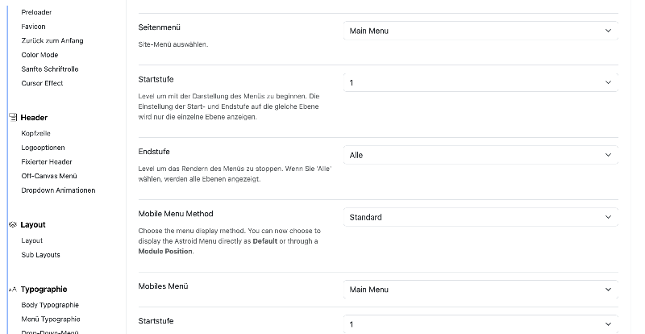645x334 pixels.
Task: Click the Layout section icon in sidebar
Action: (x=12, y=225)
